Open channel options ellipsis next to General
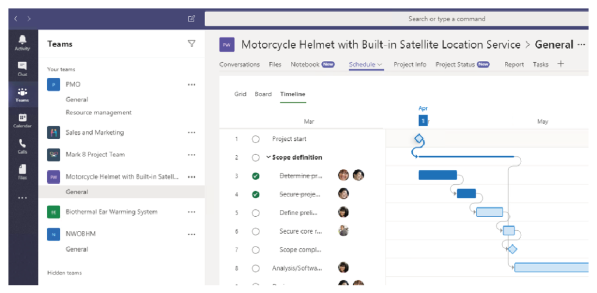 (581, 45)
